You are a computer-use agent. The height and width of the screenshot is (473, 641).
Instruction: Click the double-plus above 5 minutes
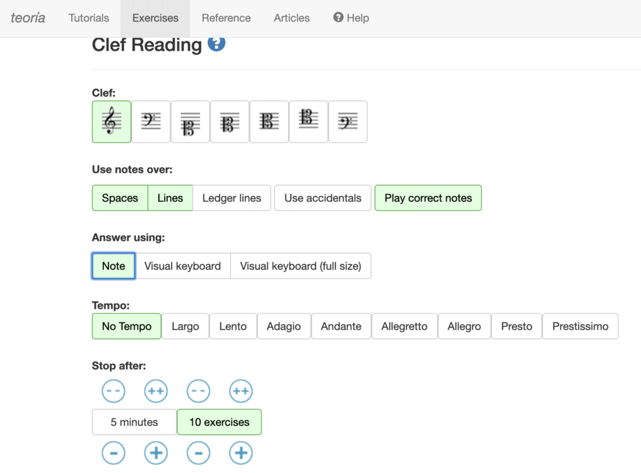(156, 392)
